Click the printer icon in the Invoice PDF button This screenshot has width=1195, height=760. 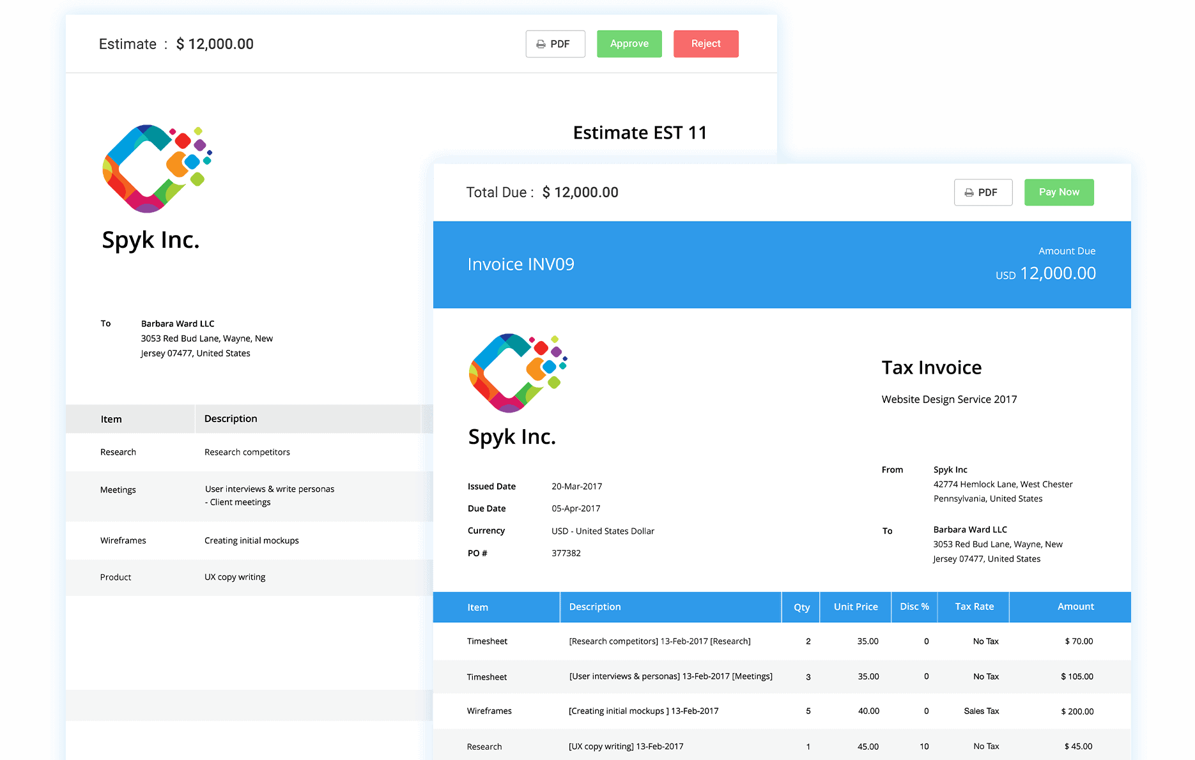(969, 192)
